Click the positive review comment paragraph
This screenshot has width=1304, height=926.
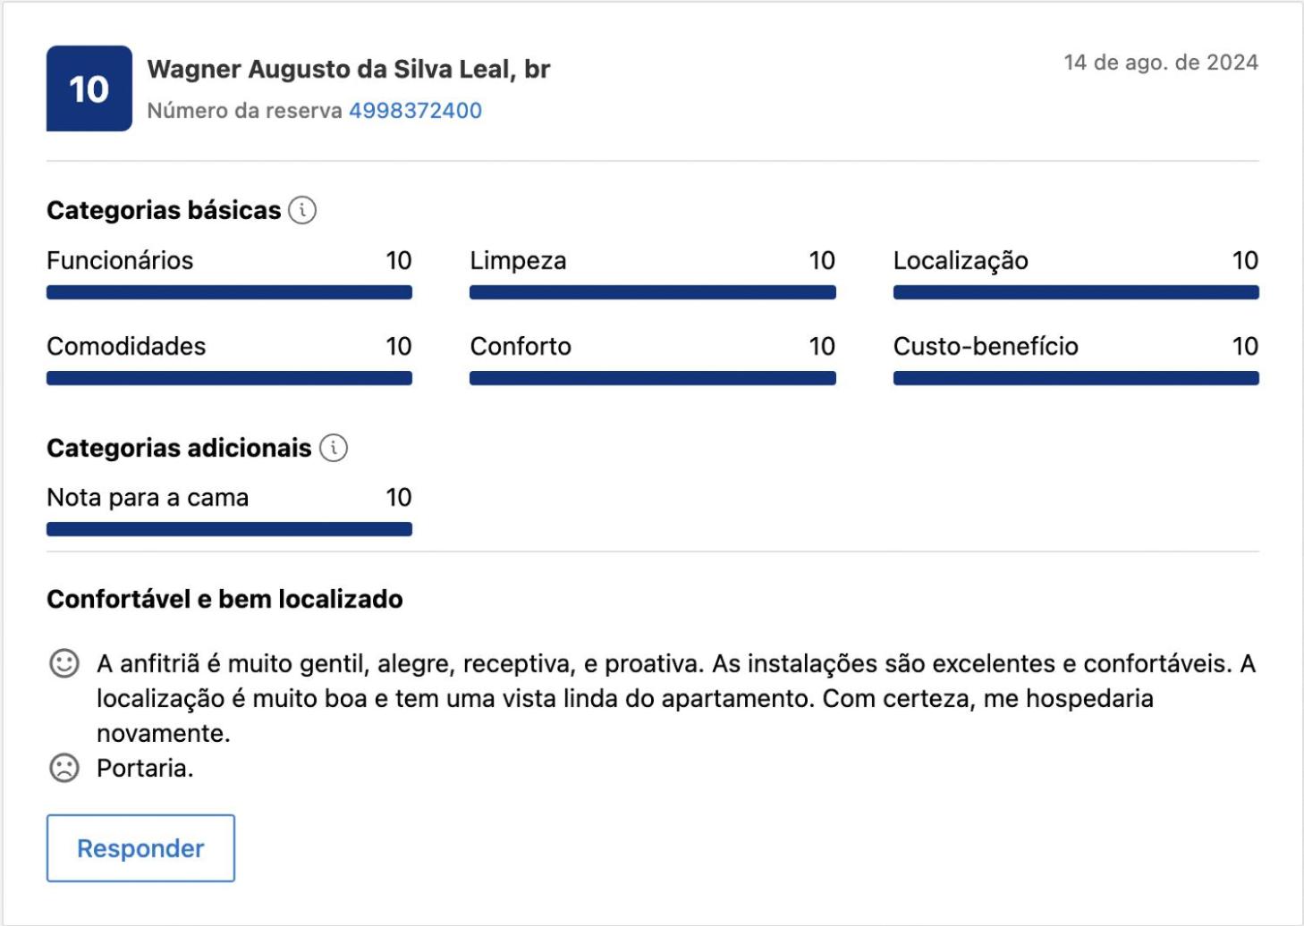click(626, 698)
